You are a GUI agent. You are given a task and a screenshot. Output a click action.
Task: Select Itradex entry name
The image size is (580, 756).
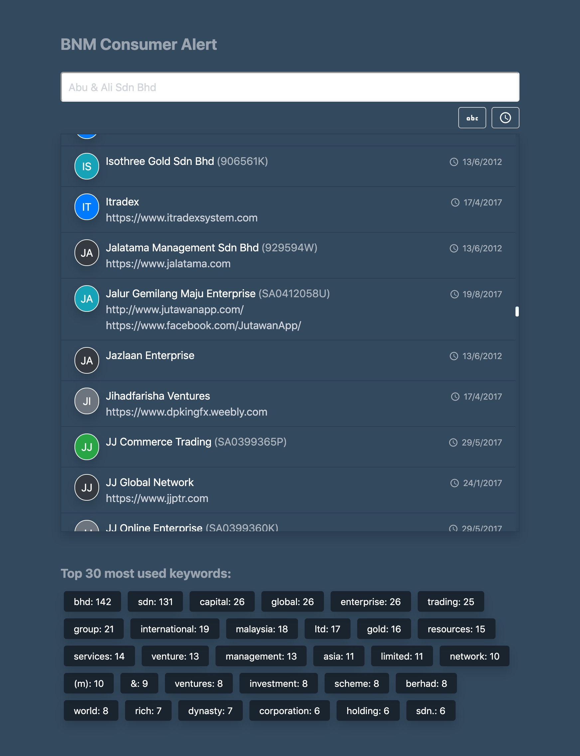click(x=122, y=202)
